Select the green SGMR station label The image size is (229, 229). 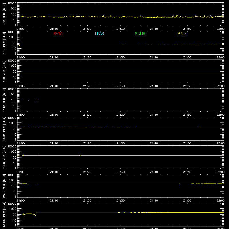point(140,33)
